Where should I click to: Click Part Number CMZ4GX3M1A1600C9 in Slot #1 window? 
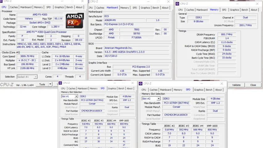pos(92,111)
